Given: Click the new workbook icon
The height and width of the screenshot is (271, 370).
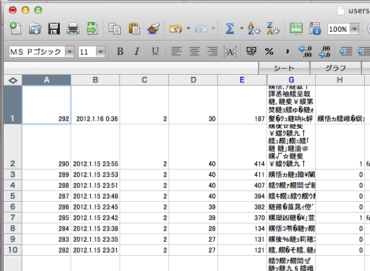Looking at the screenshot, I should point(15,29).
